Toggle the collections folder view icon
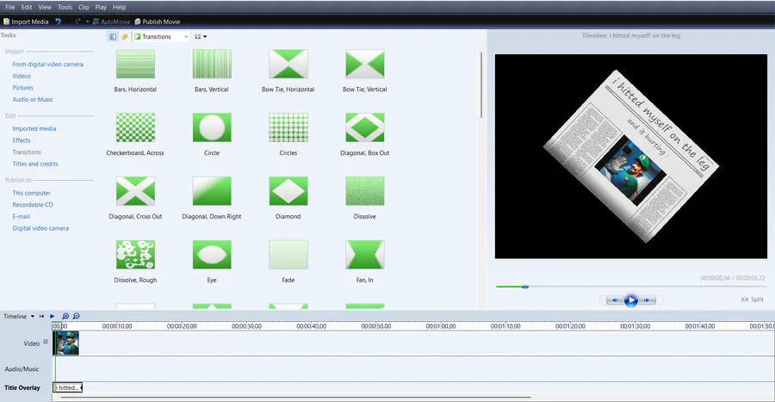Screen dimensions: 775x402 pyautogui.click(x=125, y=36)
